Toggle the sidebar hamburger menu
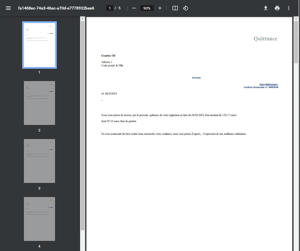Viewport: 300px width, 251px height. click(8, 8)
